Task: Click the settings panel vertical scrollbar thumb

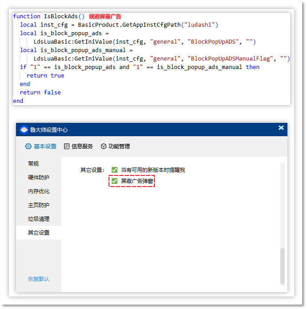Action: (x=282, y=265)
